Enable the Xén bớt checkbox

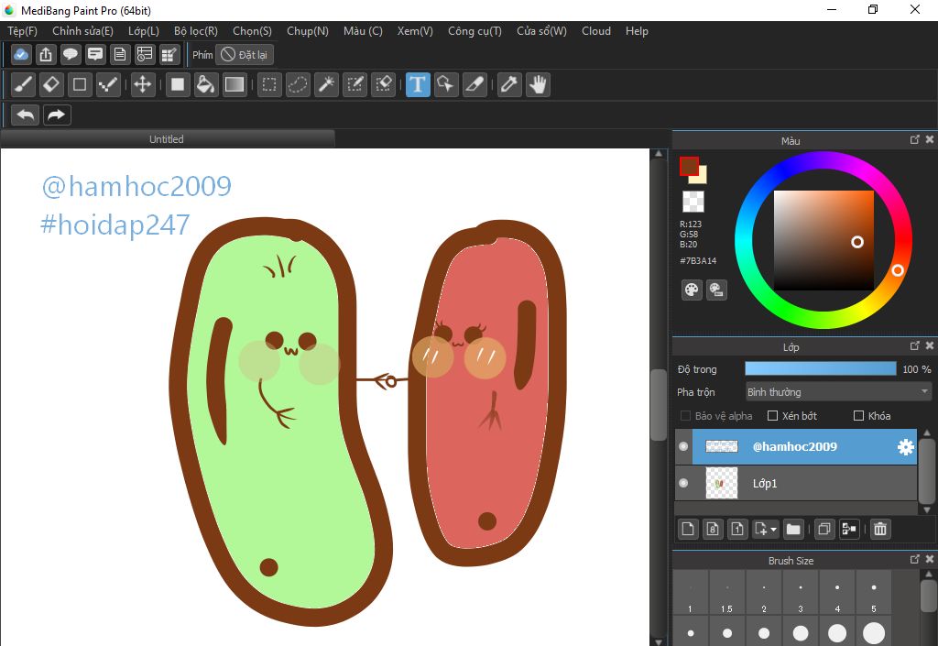point(772,416)
